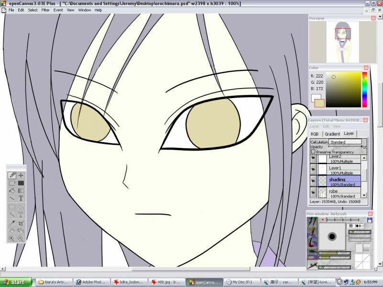Switch to the Layer tab
The width and height of the screenshot is (383, 287).
coord(349,133)
